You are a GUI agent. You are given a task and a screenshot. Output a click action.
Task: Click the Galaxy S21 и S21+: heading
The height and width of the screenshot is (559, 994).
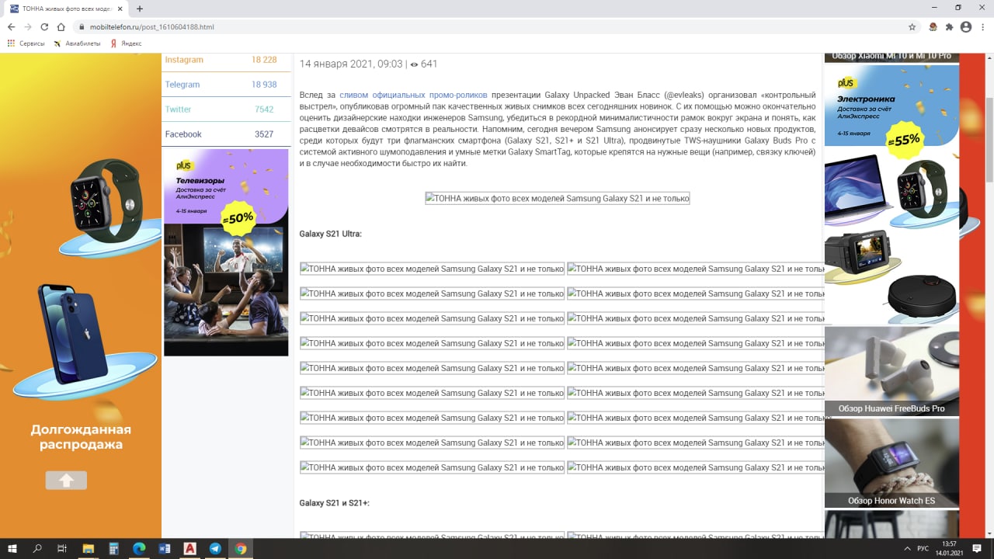335,503
